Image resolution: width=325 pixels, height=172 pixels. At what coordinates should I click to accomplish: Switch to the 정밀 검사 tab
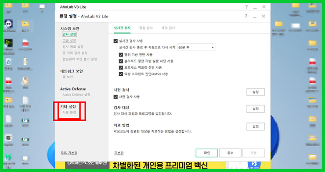146,28
